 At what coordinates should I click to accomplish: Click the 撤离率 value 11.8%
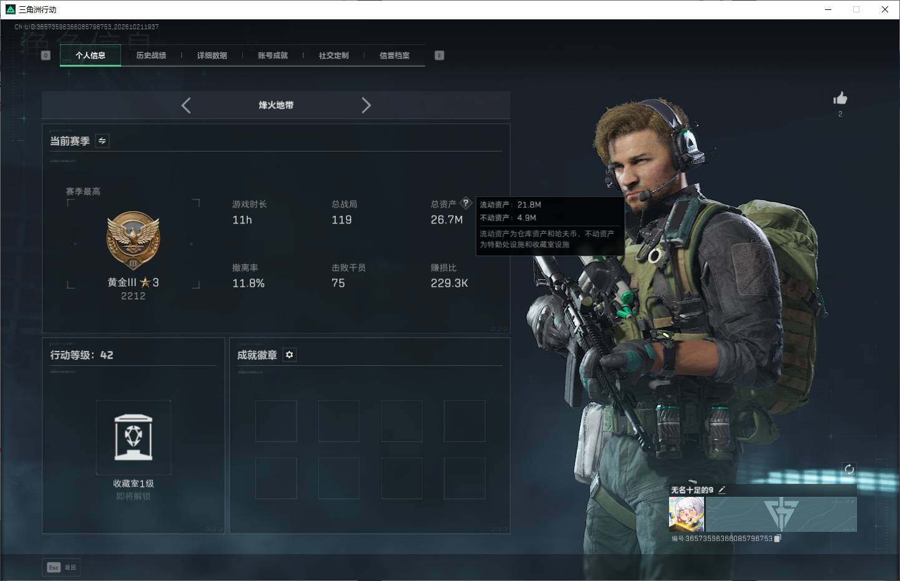[248, 284]
